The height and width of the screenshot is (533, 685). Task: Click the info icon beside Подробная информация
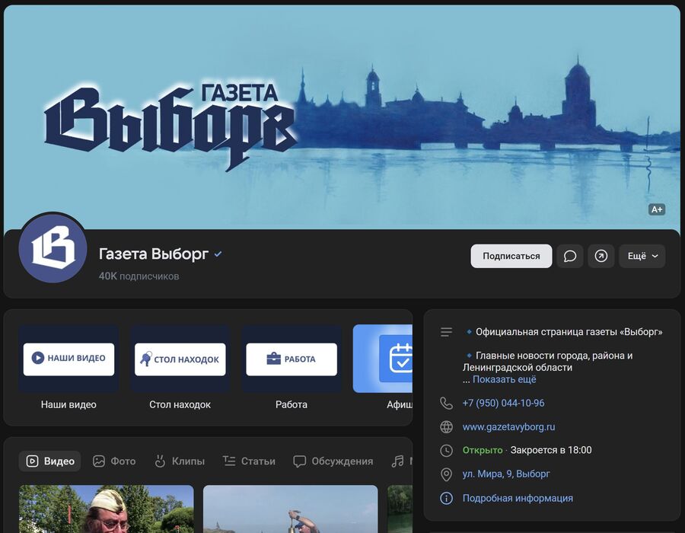[446, 498]
